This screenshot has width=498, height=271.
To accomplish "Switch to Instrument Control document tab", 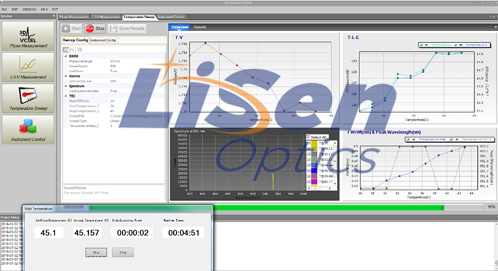I will pos(171,17).
